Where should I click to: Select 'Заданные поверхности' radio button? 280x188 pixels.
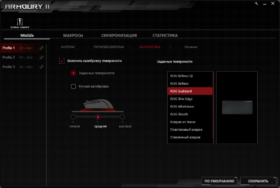click(73, 73)
